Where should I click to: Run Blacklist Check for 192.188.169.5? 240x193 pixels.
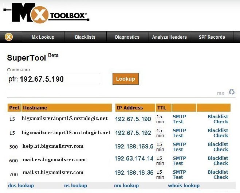(218, 147)
